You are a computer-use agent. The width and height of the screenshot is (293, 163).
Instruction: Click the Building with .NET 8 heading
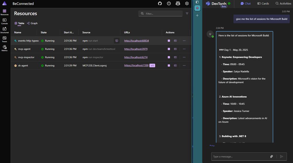coord(234,136)
